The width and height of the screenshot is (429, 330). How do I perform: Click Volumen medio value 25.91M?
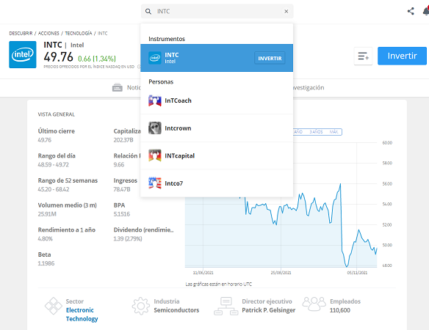[47, 214]
